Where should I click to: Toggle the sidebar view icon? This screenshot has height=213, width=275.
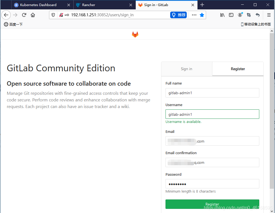pos(231,15)
